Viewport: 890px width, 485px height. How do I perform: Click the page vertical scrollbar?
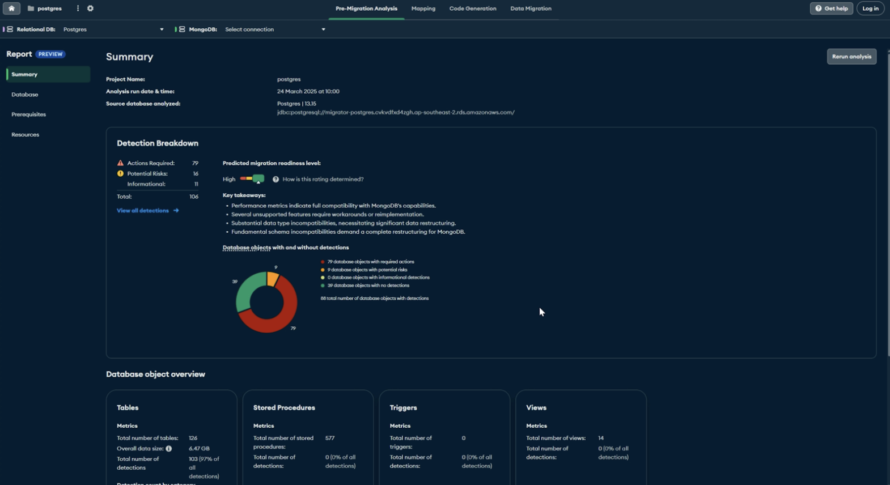888,204
